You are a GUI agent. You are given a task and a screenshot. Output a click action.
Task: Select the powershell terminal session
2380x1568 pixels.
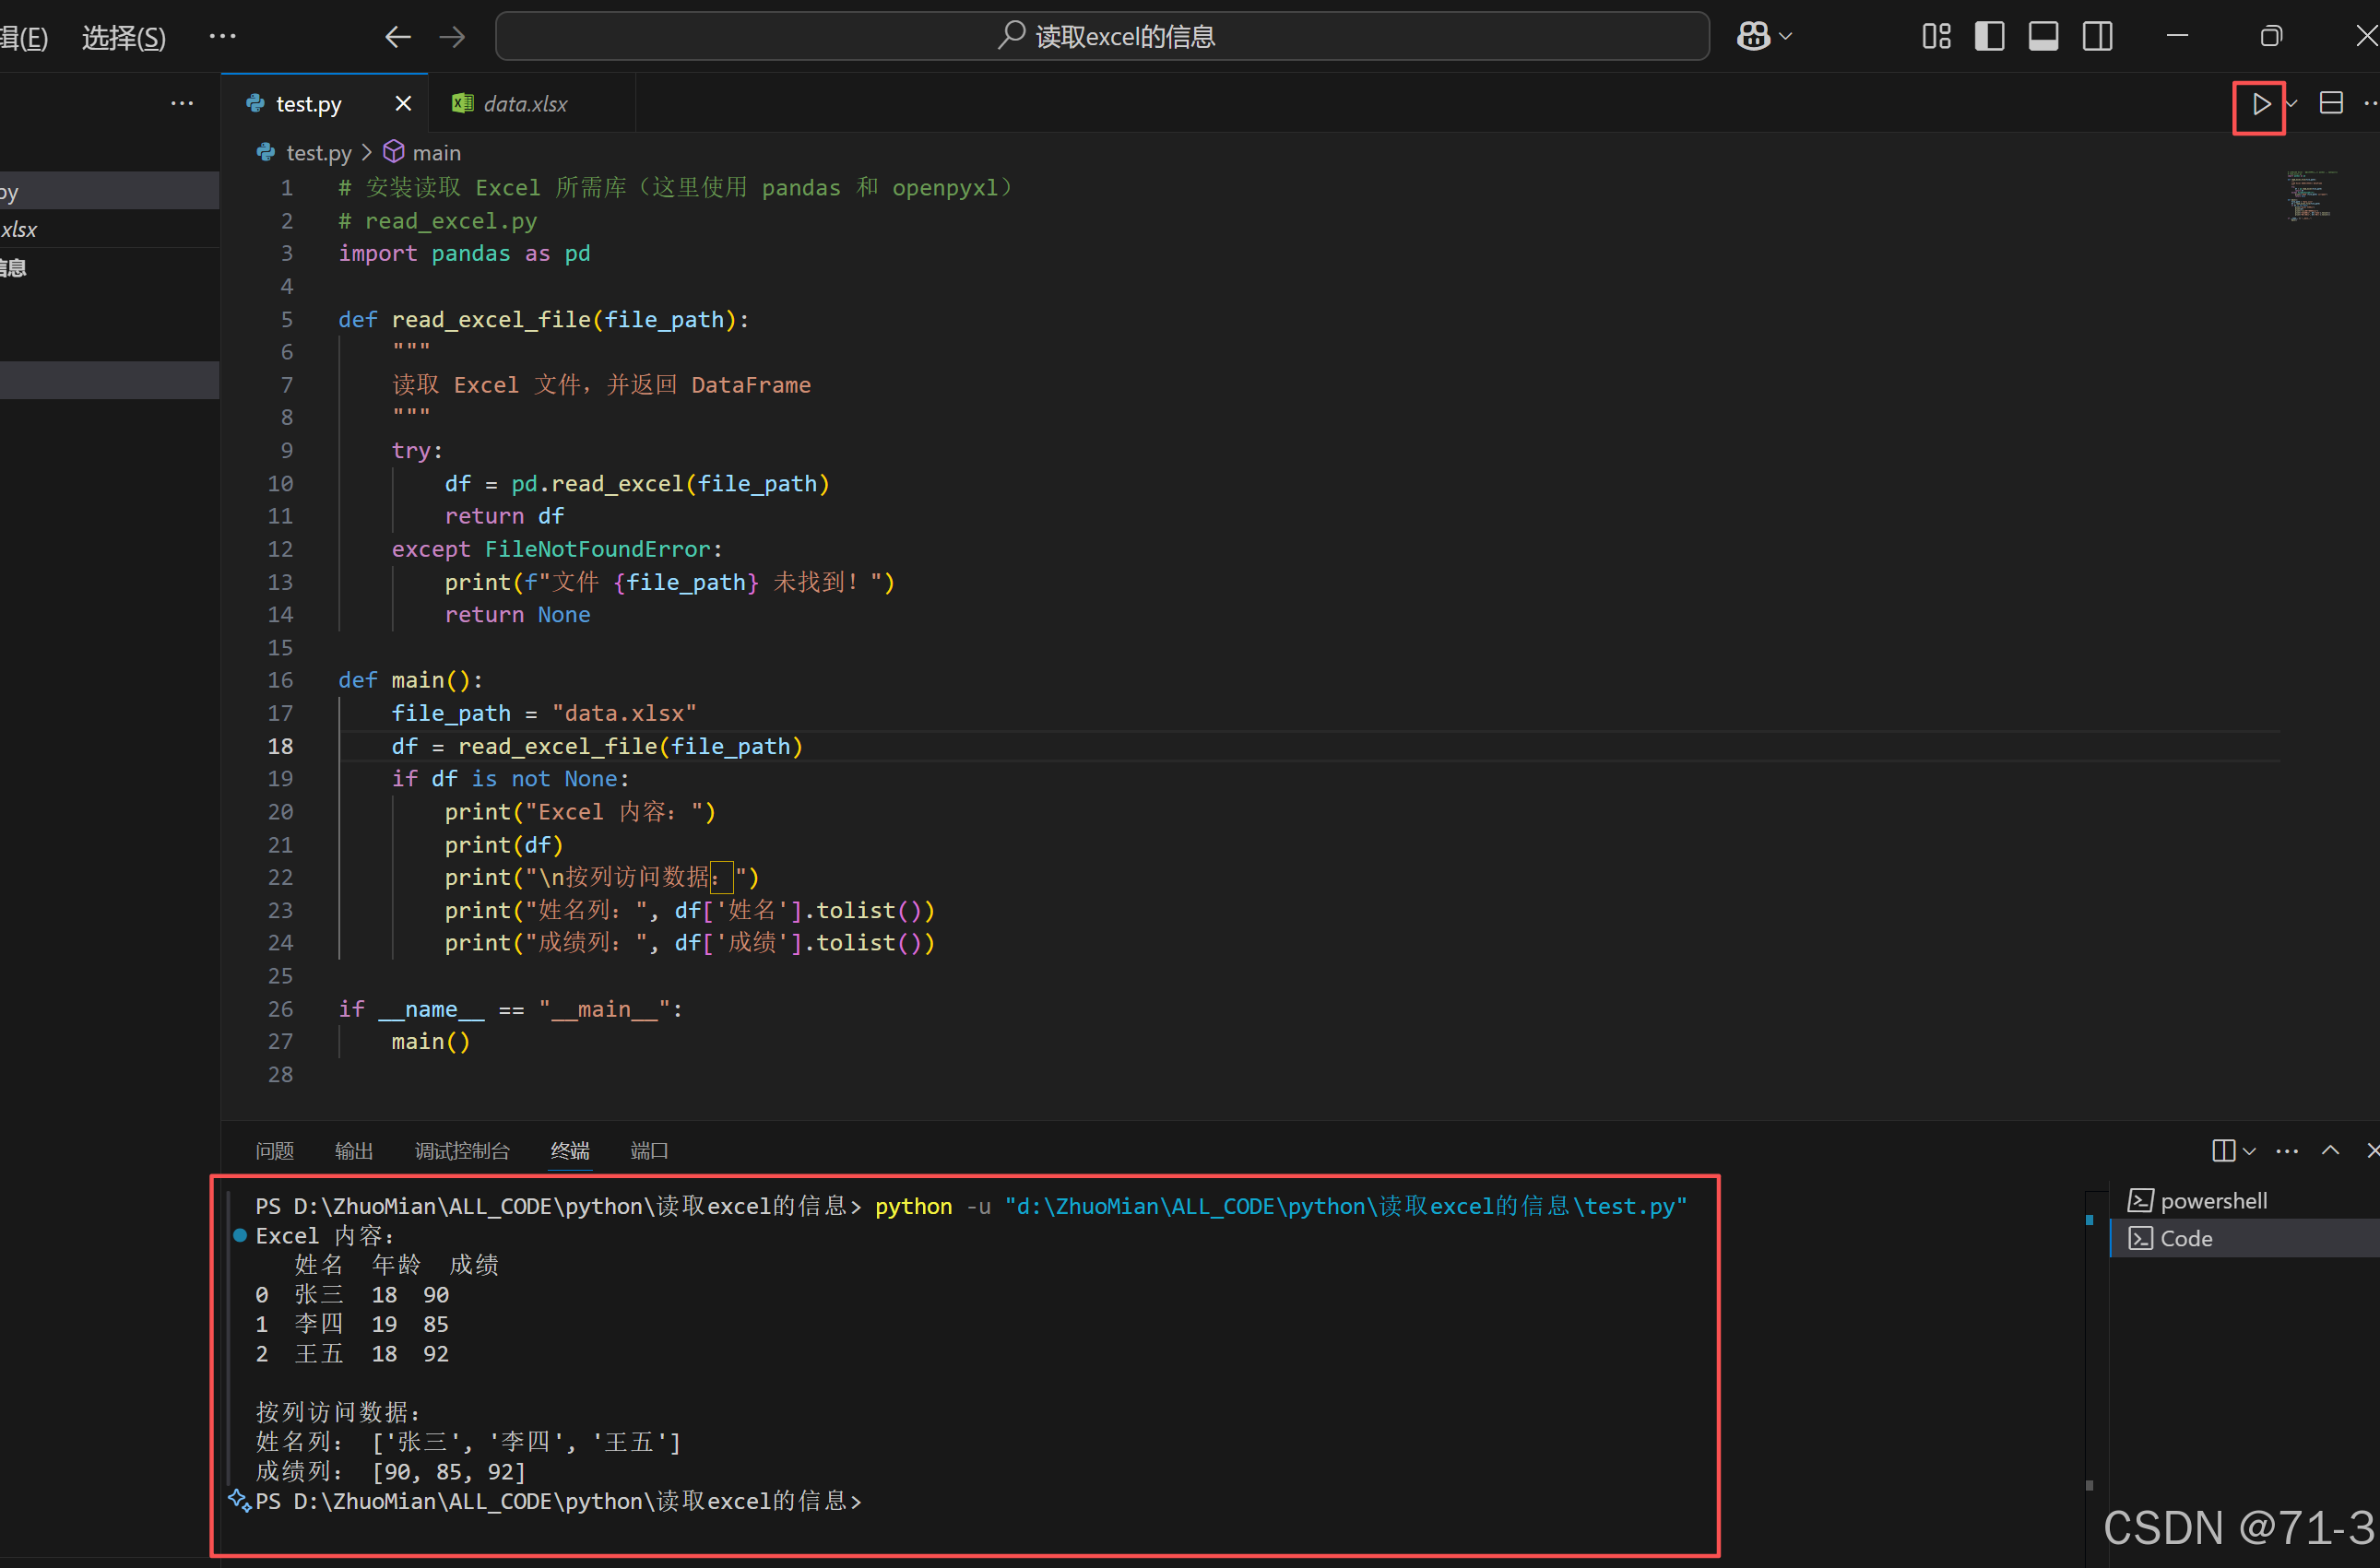(2213, 1200)
